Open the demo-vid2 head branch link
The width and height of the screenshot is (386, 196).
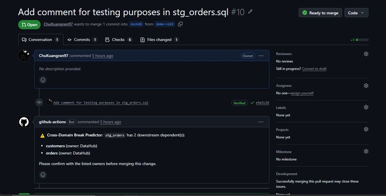[x=165, y=24]
